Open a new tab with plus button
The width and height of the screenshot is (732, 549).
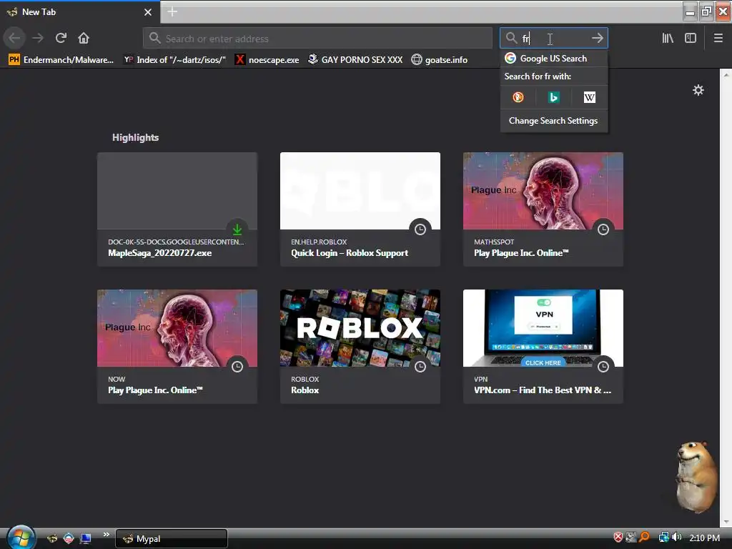[x=172, y=11]
